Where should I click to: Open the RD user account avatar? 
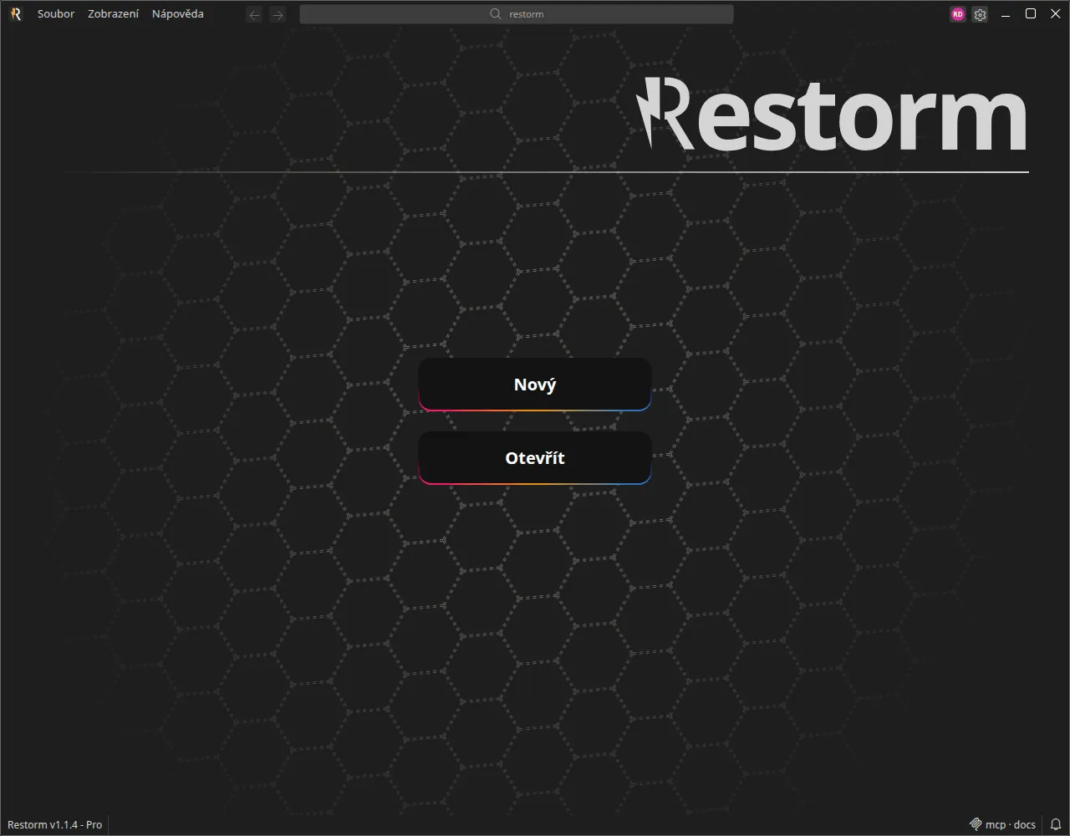pos(958,14)
